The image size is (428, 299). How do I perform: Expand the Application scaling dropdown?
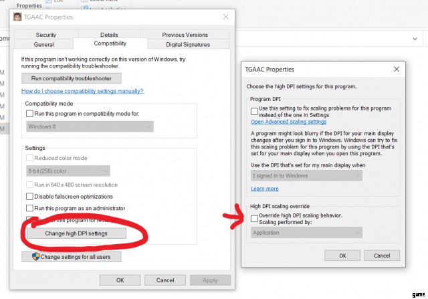[x=306, y=233]
